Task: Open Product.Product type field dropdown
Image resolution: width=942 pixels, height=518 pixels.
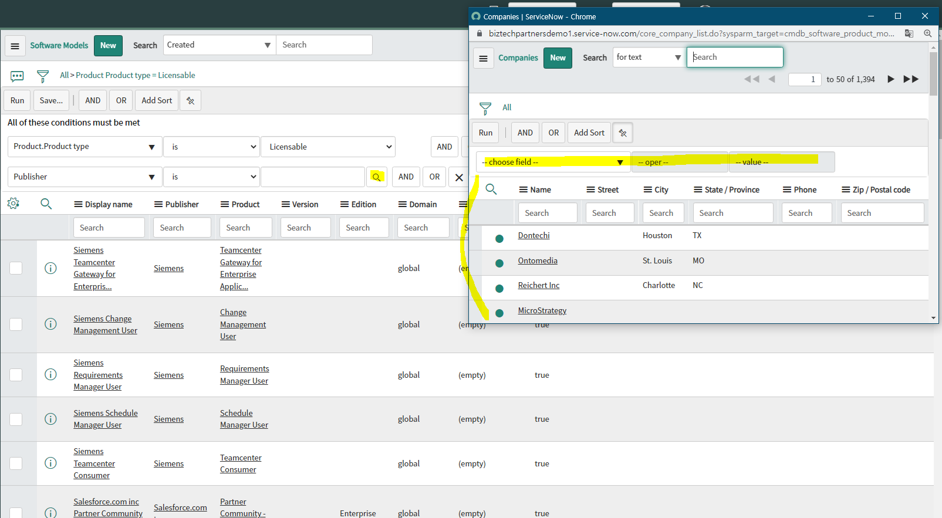Action: [85, 147]
